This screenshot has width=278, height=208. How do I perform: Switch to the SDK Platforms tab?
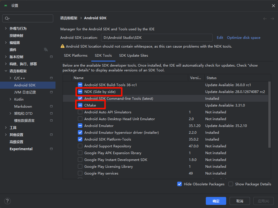pos(76,56)
